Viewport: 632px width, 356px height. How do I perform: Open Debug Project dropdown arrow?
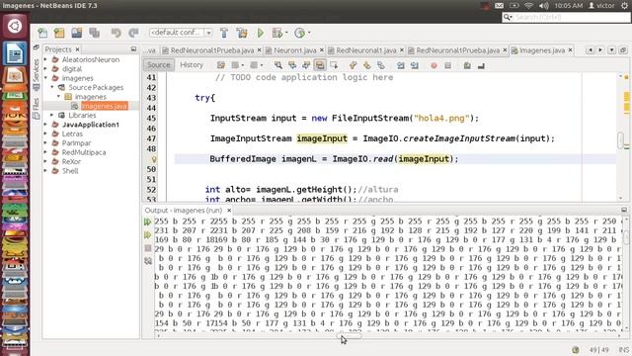pos(286,33)
